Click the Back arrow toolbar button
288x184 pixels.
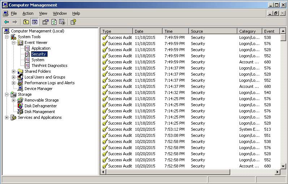point(7,22)
